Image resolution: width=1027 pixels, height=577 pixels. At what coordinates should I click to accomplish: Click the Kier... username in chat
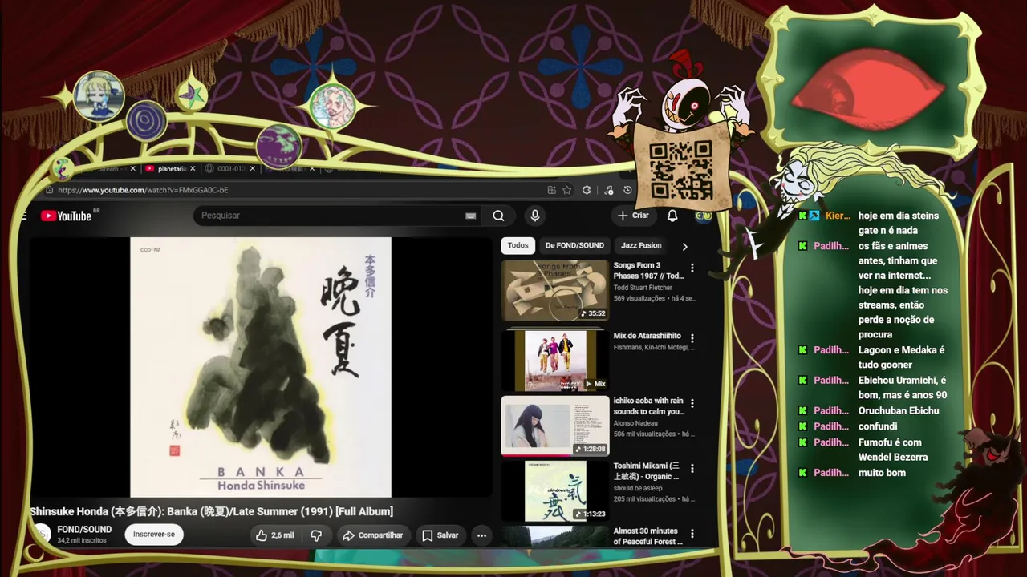coord(838,216)
